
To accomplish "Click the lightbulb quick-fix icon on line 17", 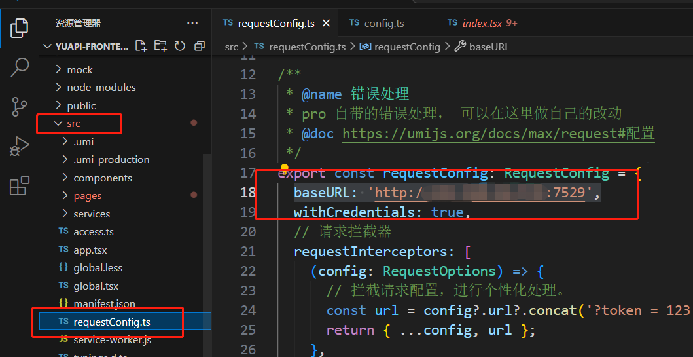I will coord(285,168).
